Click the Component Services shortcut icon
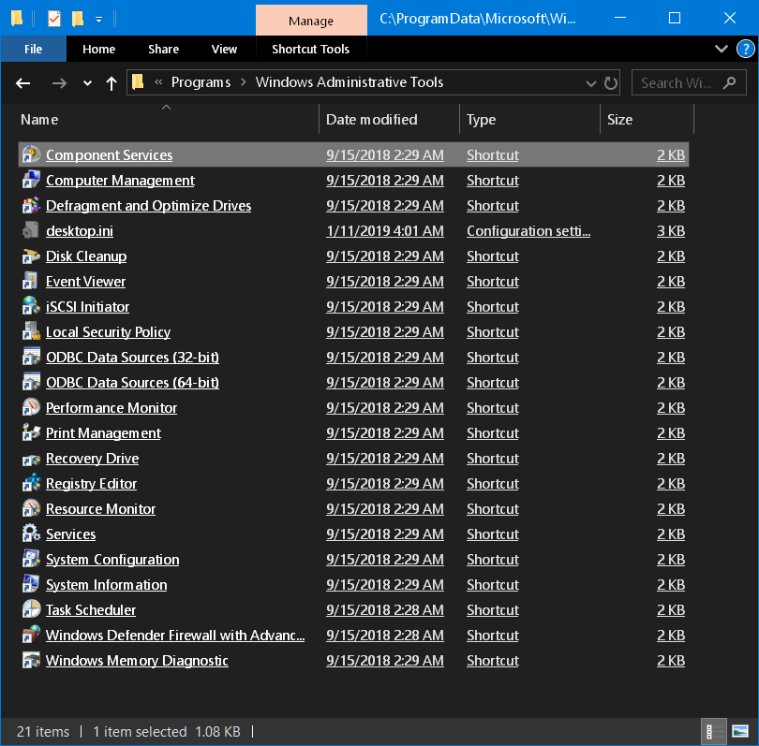The width and height of the screenshot is (759, 746). 31,154
